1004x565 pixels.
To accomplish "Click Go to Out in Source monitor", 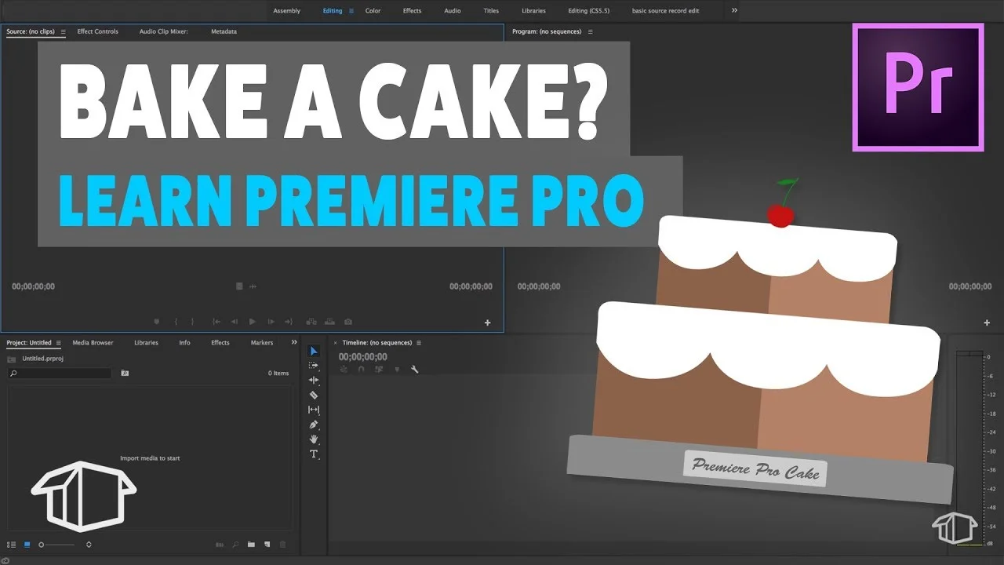I will tap(289, 322).
